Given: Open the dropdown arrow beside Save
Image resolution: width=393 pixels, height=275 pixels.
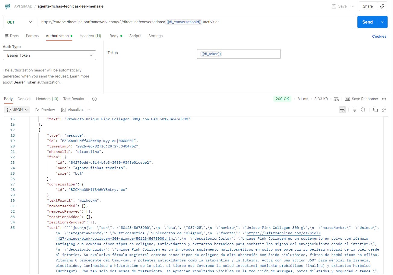Looking at the screenshot, I should click(352, 6).
